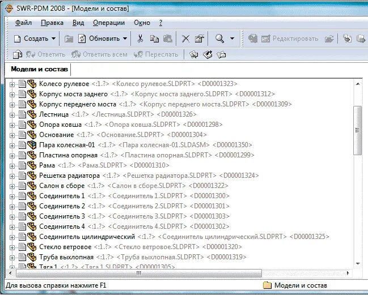This screenshot has width=368, height=295.
Task: Click the document icon of Опора ковша
Action: (22, 125)
